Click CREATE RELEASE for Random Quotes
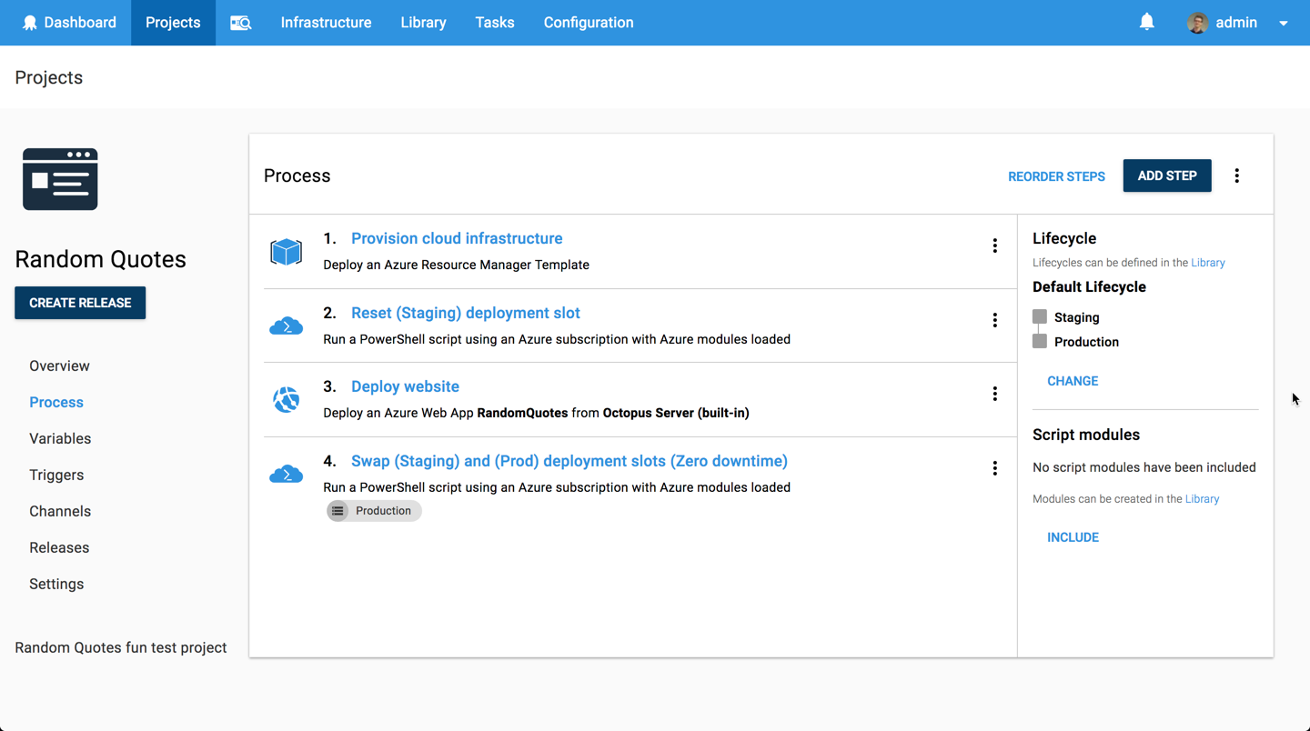 click(80, 302)
